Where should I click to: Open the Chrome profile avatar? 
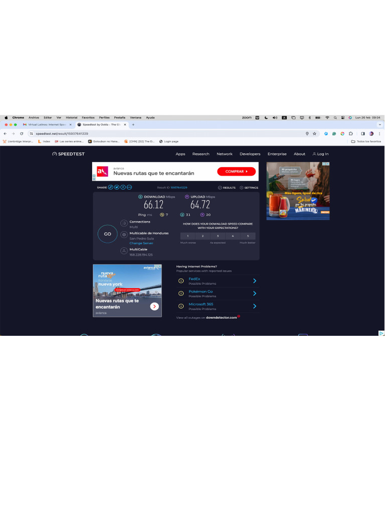(371, 134)
